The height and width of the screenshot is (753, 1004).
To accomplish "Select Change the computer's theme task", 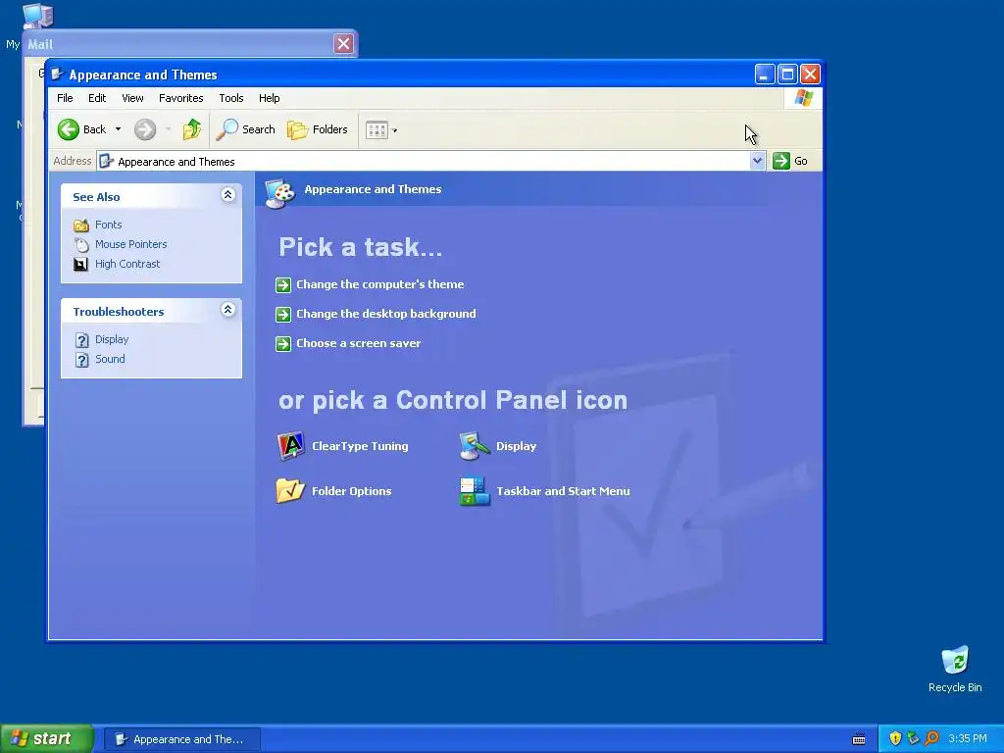I will [x=379, y=284].
